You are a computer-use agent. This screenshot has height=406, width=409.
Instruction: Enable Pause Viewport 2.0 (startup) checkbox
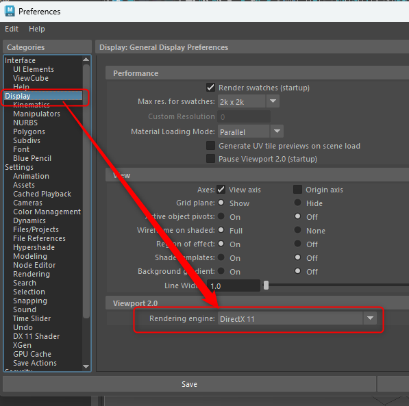pyautogui.click(x=210, y=159)
